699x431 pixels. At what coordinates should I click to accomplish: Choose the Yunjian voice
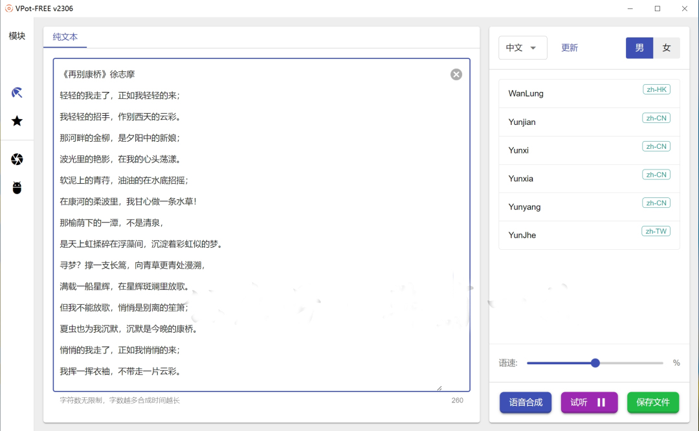(589, 122)
